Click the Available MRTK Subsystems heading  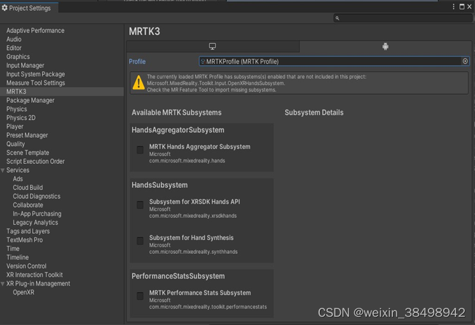(x=176, y=113)
